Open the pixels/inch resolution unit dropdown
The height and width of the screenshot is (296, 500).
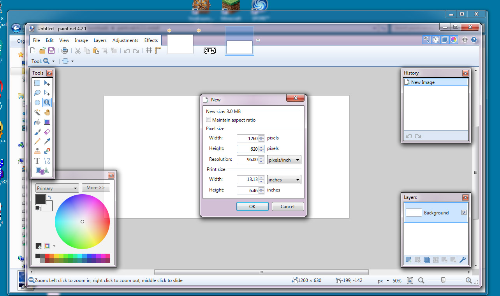284,160
